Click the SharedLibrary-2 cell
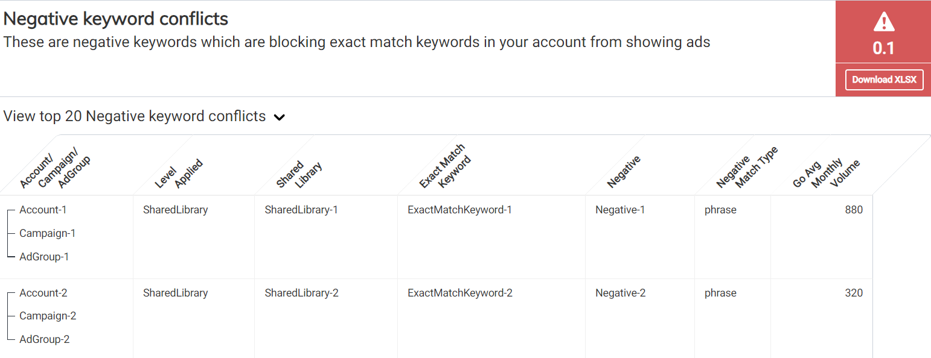 [x=301, y=293]
